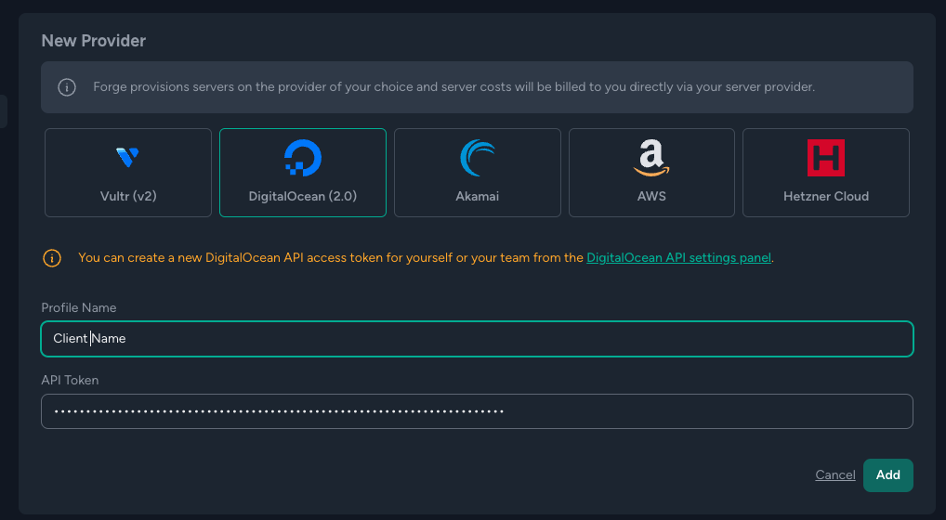The width and height of the screenshot is (946, 520).
Task: Click the green Add button
Action: coord(888,474)
